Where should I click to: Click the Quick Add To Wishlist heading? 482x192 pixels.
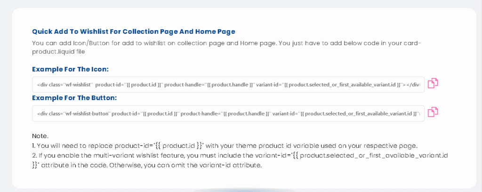pyautogui.click(x=133, y=31)
